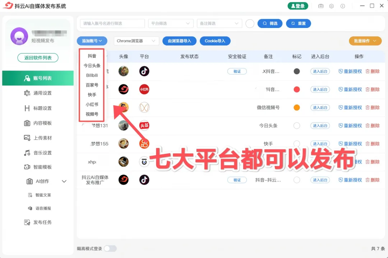
Task: Collapse the 添加账号 dropdown button
Action: click(92, 41)
